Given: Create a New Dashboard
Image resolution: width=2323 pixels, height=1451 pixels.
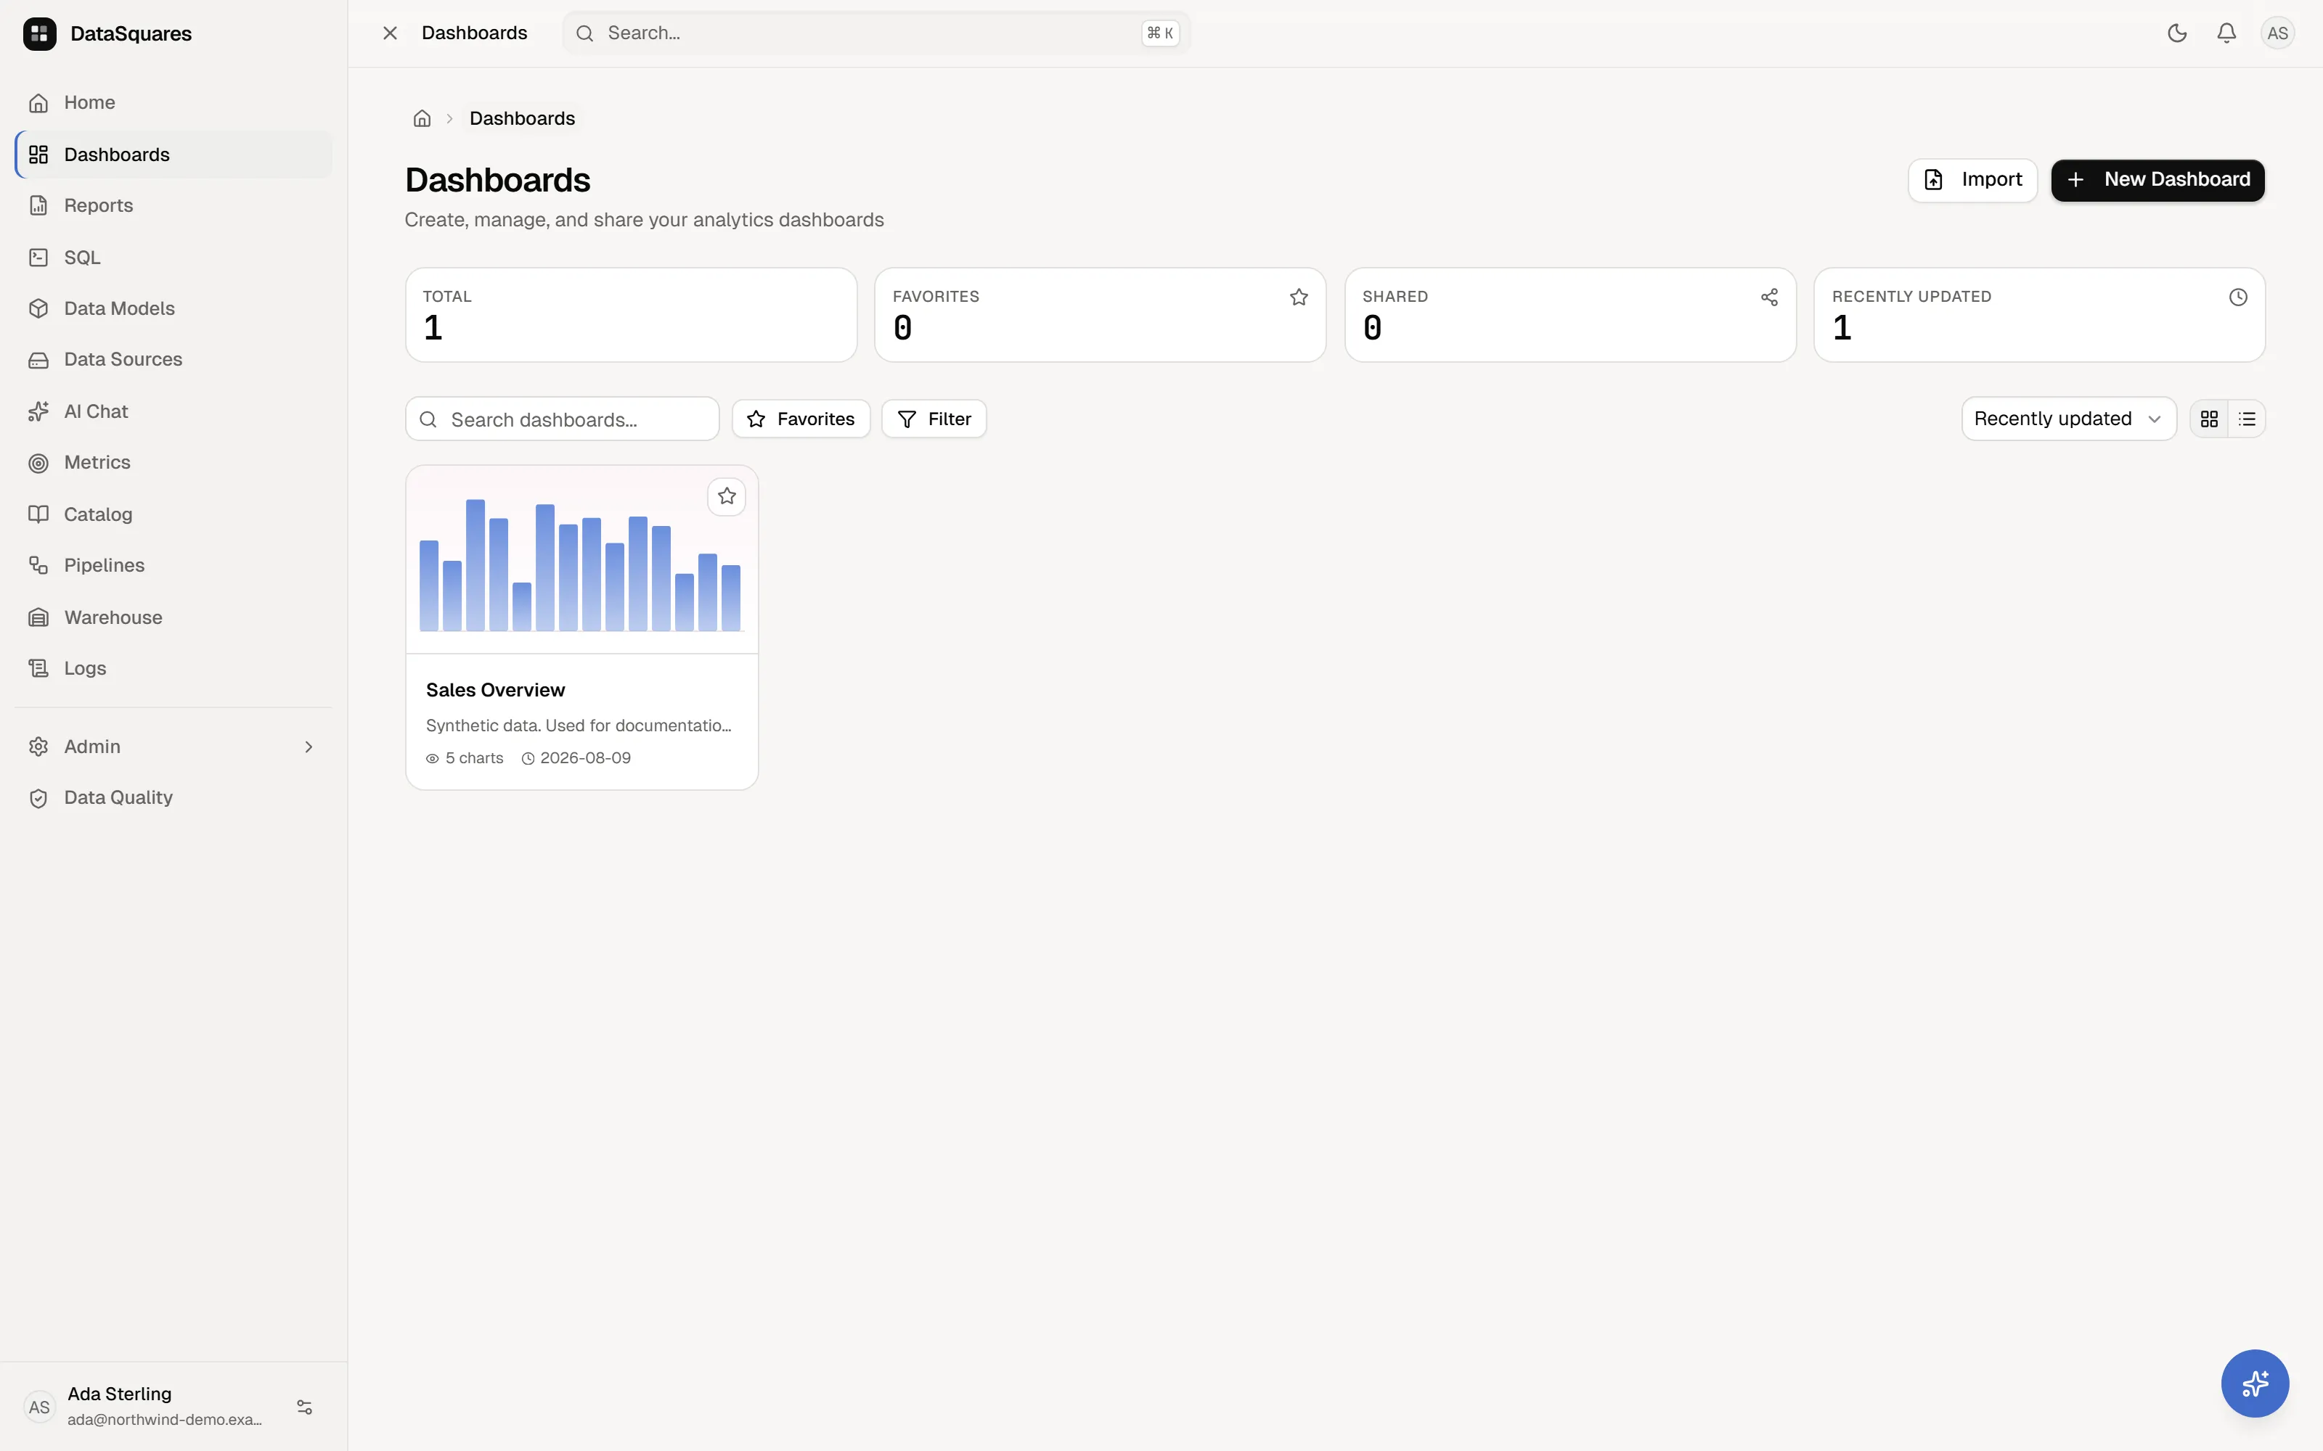Looking at the screenshot, I should point(2157,181).
